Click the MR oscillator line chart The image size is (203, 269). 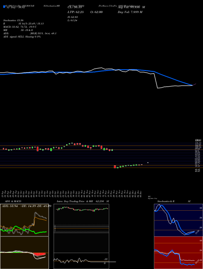[81, 261]
